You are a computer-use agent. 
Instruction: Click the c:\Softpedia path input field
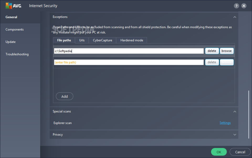[x=129, y=51]
